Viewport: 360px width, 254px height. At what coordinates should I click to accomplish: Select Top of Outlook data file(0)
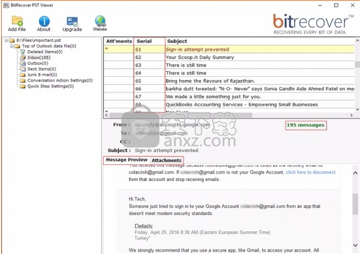pyautogui.click(x=49, y=46)
